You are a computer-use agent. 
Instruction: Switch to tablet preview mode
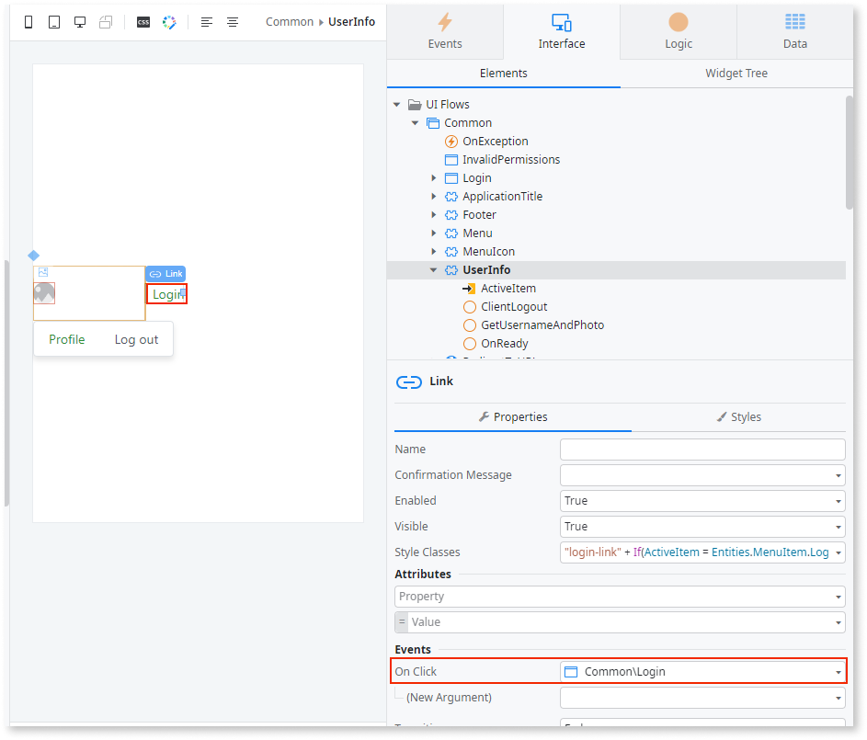click(x=53, y=22)
